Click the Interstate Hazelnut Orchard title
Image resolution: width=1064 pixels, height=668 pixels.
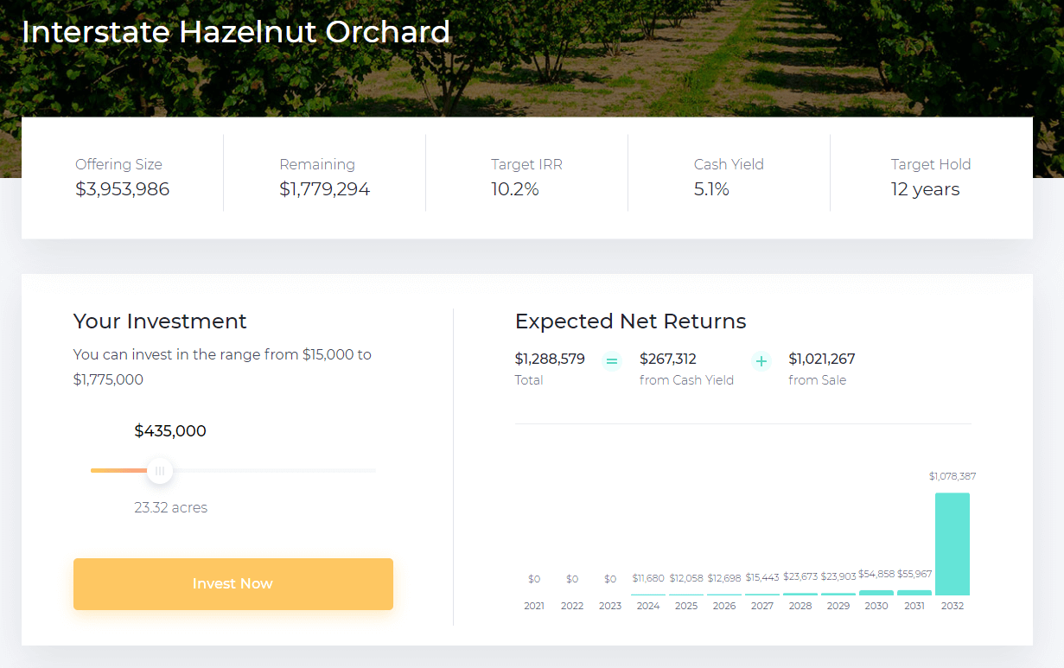pos(236,32)
